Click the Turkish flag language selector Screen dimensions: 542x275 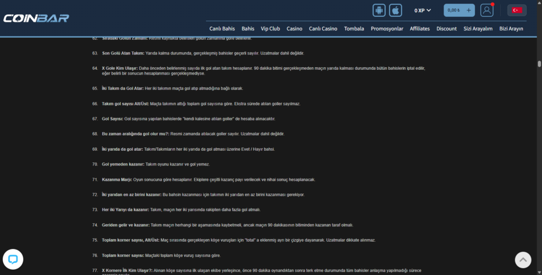click(517, 10)
